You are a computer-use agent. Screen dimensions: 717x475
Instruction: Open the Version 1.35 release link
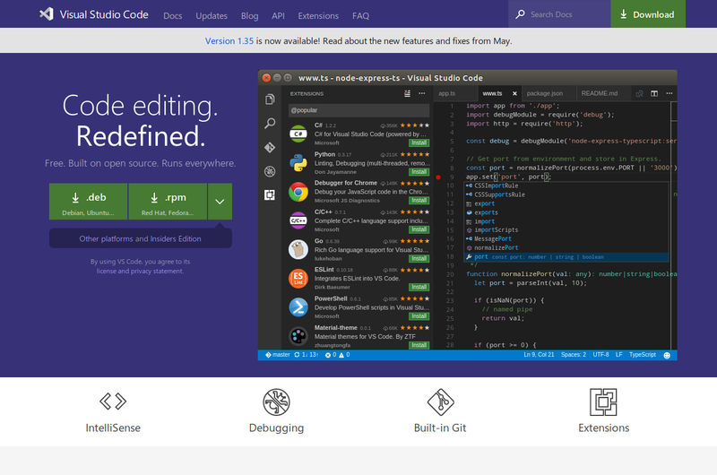coord(229,40)
